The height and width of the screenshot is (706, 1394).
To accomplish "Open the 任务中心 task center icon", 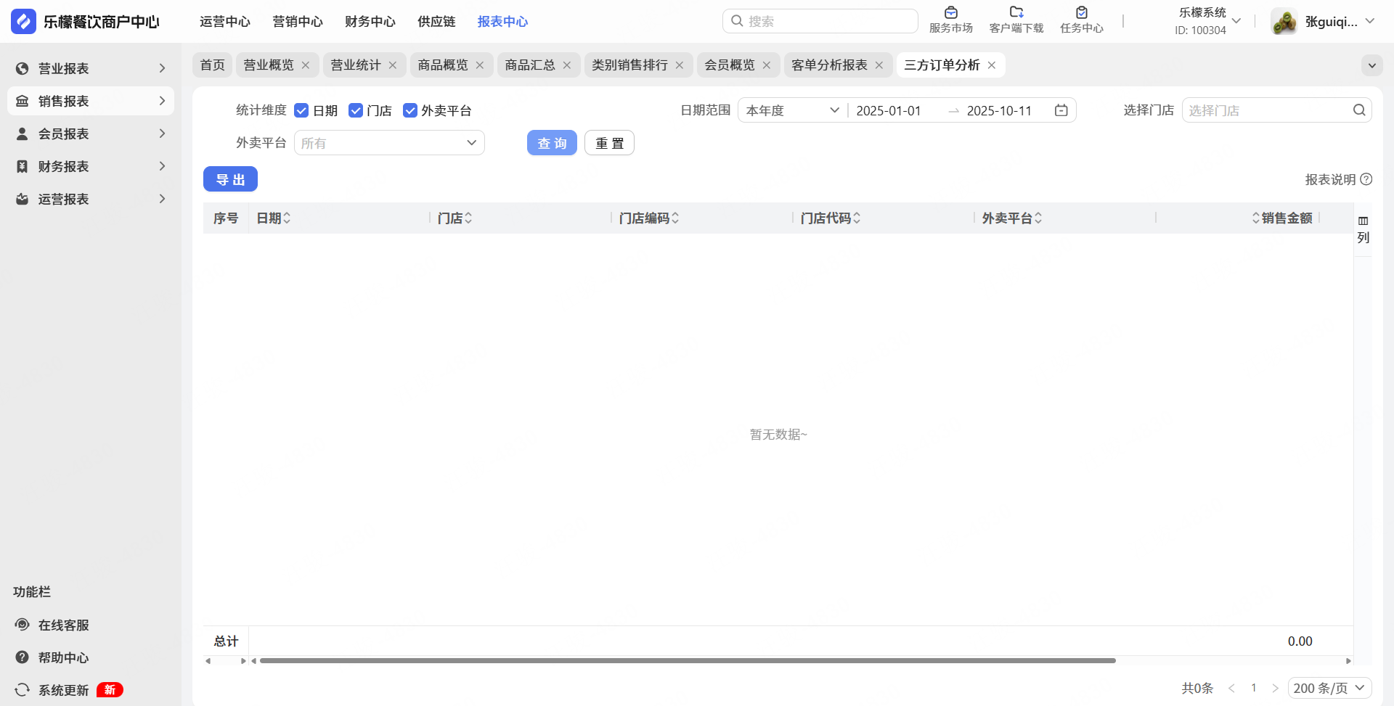I will pyautogui.click(x=1081, y=13).
